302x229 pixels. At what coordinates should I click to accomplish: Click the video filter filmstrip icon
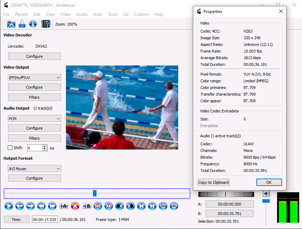click(46, 24)
